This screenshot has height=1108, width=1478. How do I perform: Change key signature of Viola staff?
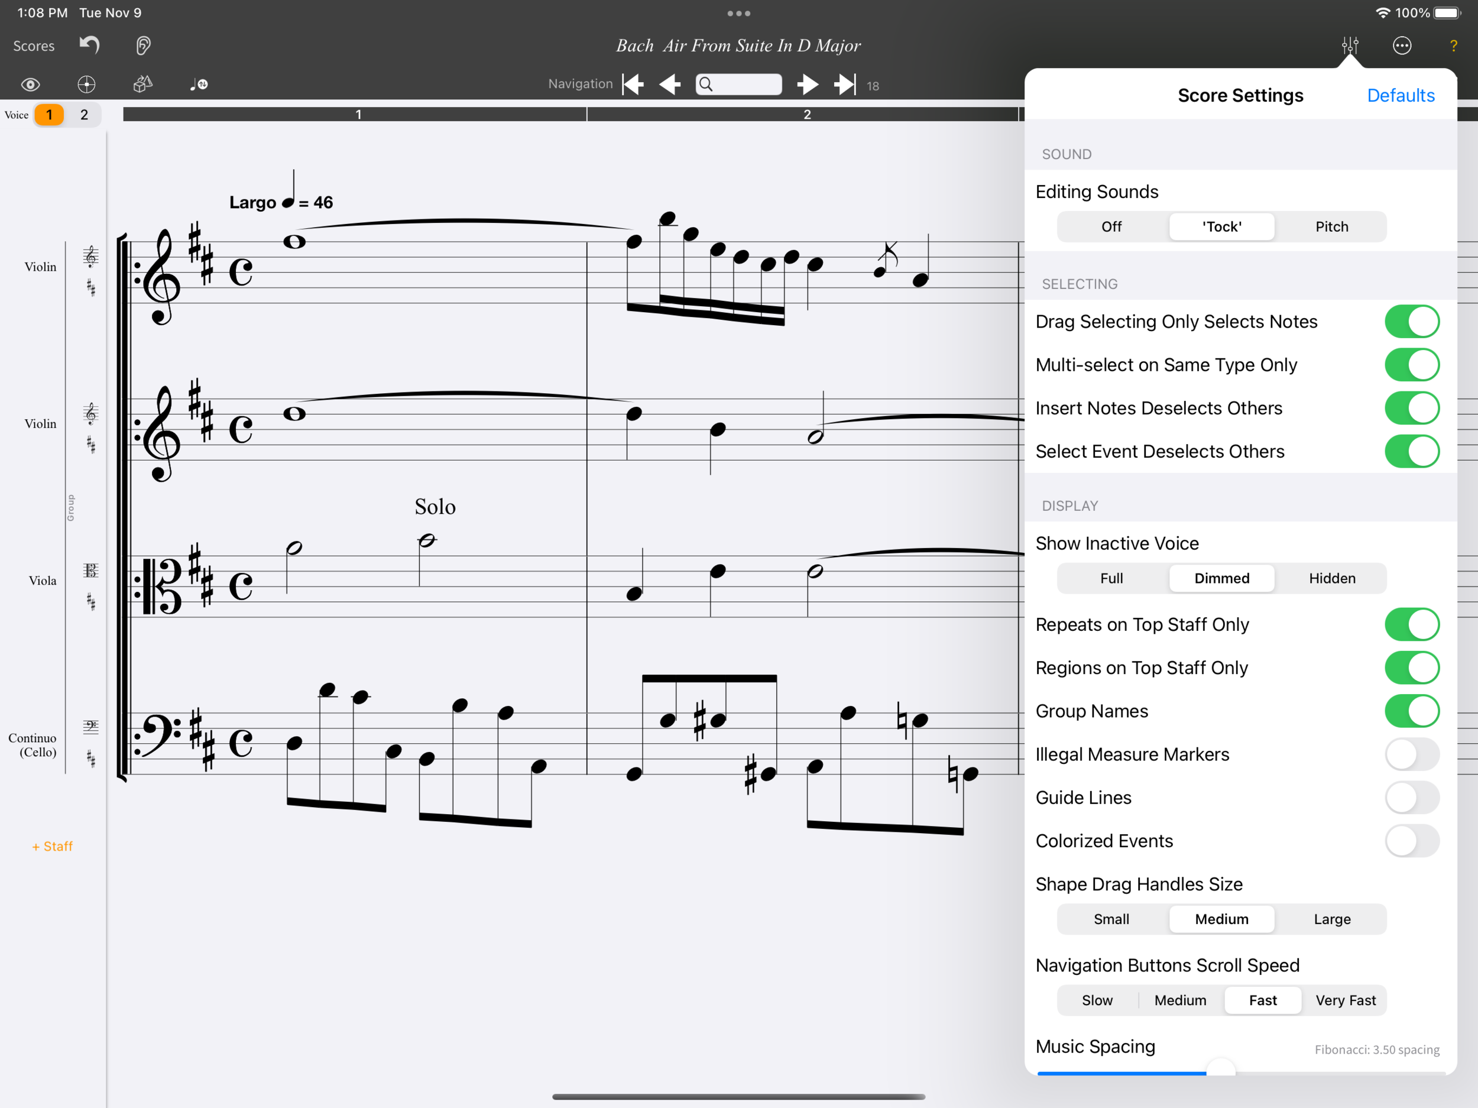pyautogui.click(x=91, y=602)
